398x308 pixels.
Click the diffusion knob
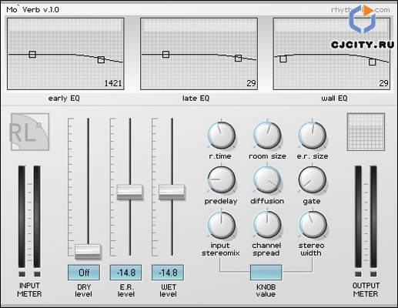pyautogui.click(x=267, y=179)
